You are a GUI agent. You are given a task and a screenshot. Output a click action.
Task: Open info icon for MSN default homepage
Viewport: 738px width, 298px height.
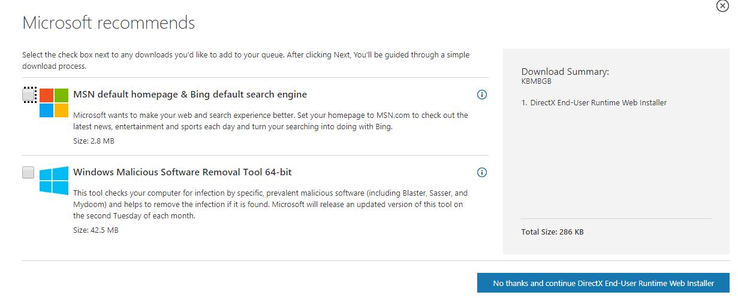click(481, 95)
